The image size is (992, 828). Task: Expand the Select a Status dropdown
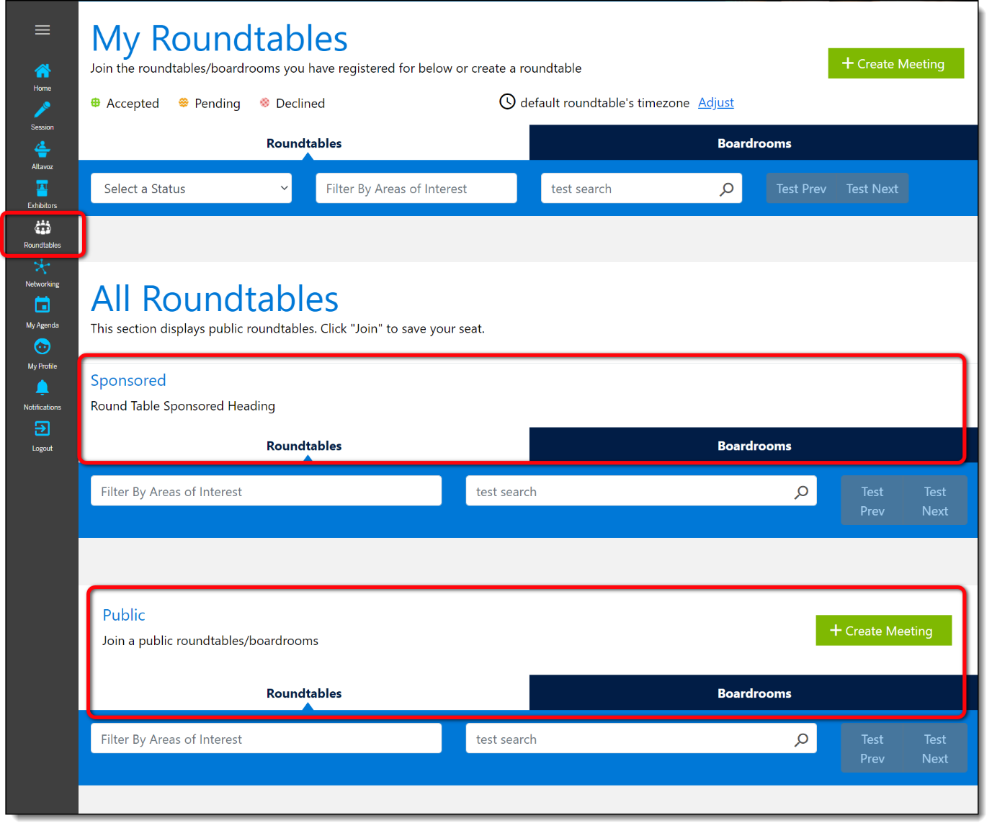click(x=191, y=189)
